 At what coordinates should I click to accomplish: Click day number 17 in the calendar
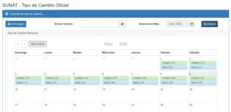(17, 105)
